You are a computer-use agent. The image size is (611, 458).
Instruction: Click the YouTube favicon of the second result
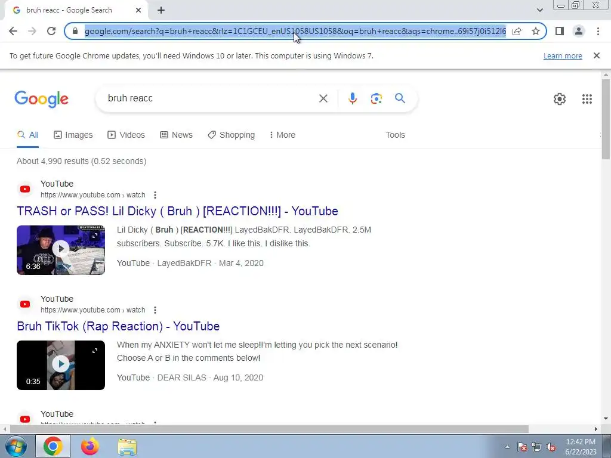click(x=25, y=304)
